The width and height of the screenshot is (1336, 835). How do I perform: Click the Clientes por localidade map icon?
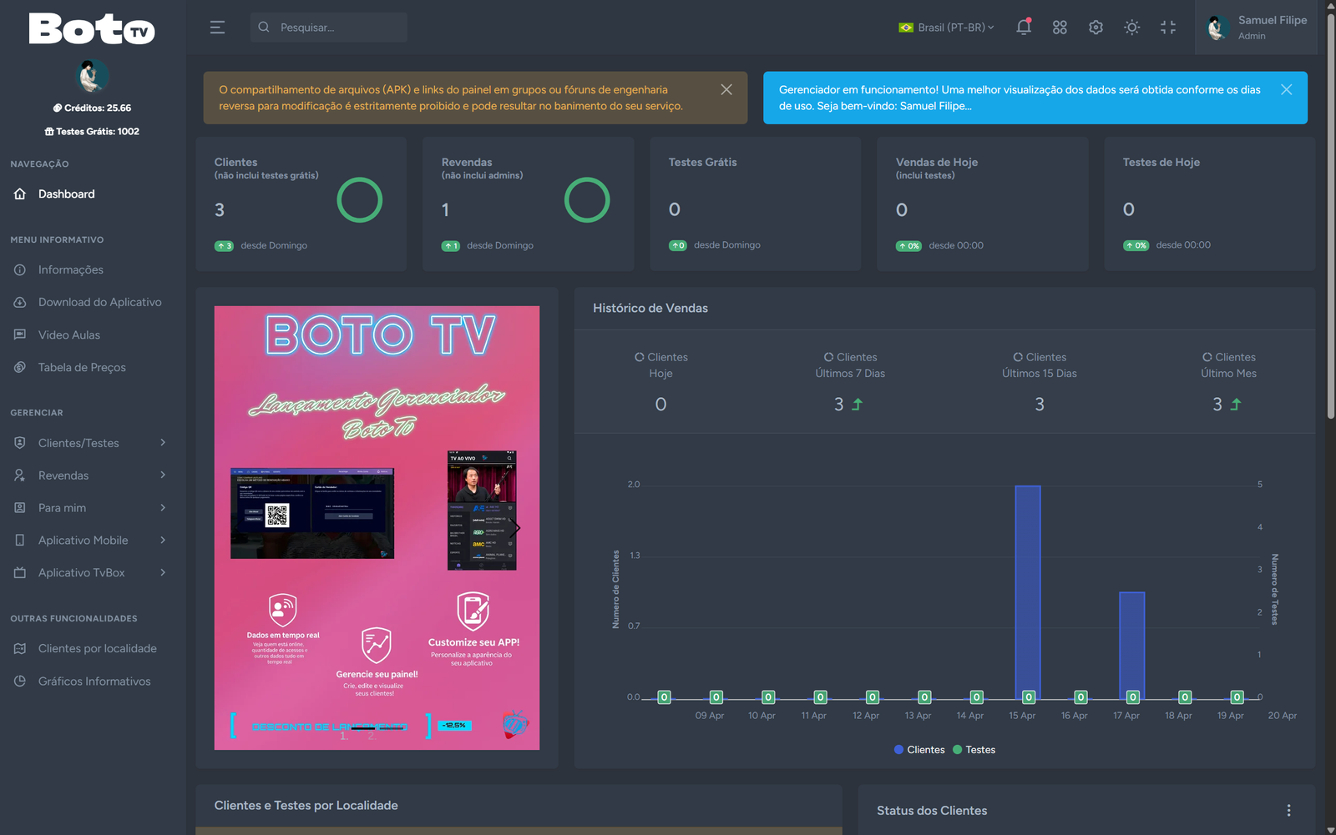[20, 648]
